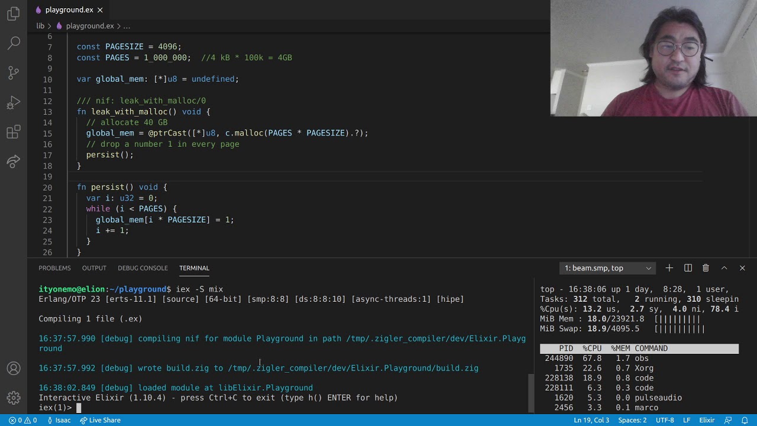Select the TERMINAL panel tab

(x=194, y=268)
